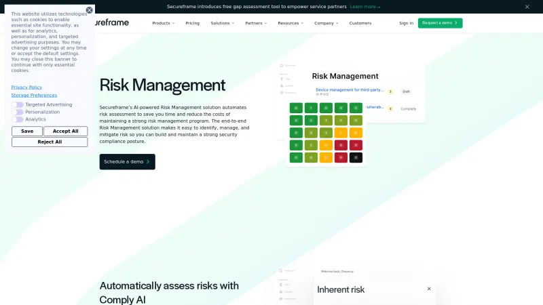Open the Customers page

coord(360,23)
